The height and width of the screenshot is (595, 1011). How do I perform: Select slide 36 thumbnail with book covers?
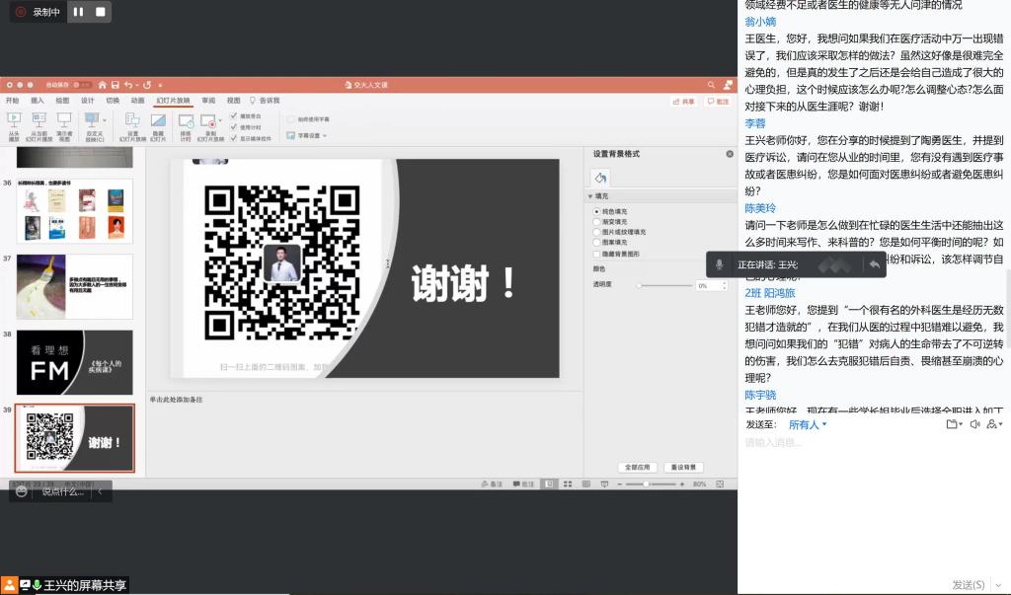coord(75,211)
